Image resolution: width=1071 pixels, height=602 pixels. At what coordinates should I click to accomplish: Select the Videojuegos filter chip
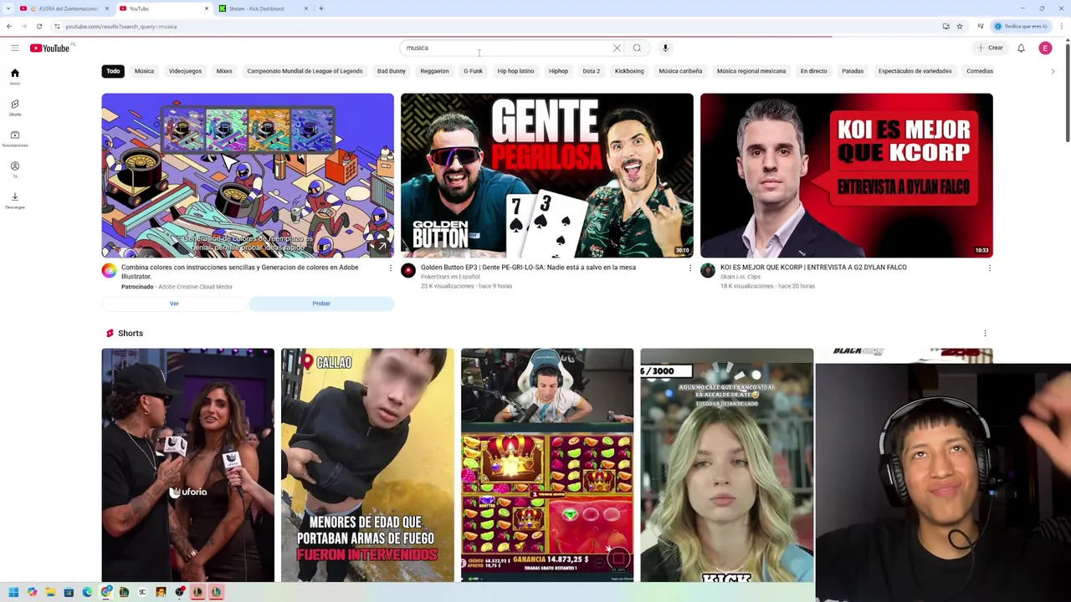point(185,71)
